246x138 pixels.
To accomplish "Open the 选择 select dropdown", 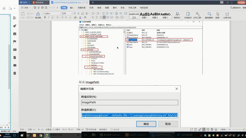I will 217,15.
